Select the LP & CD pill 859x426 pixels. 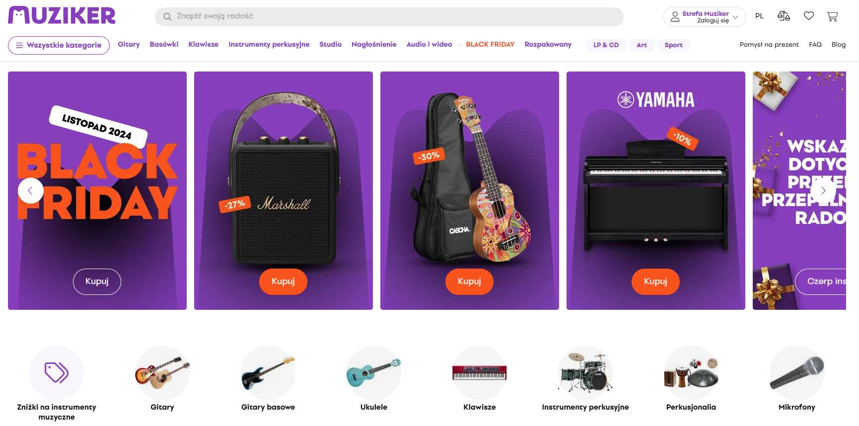pyautogui.click(x=606, y=45)
